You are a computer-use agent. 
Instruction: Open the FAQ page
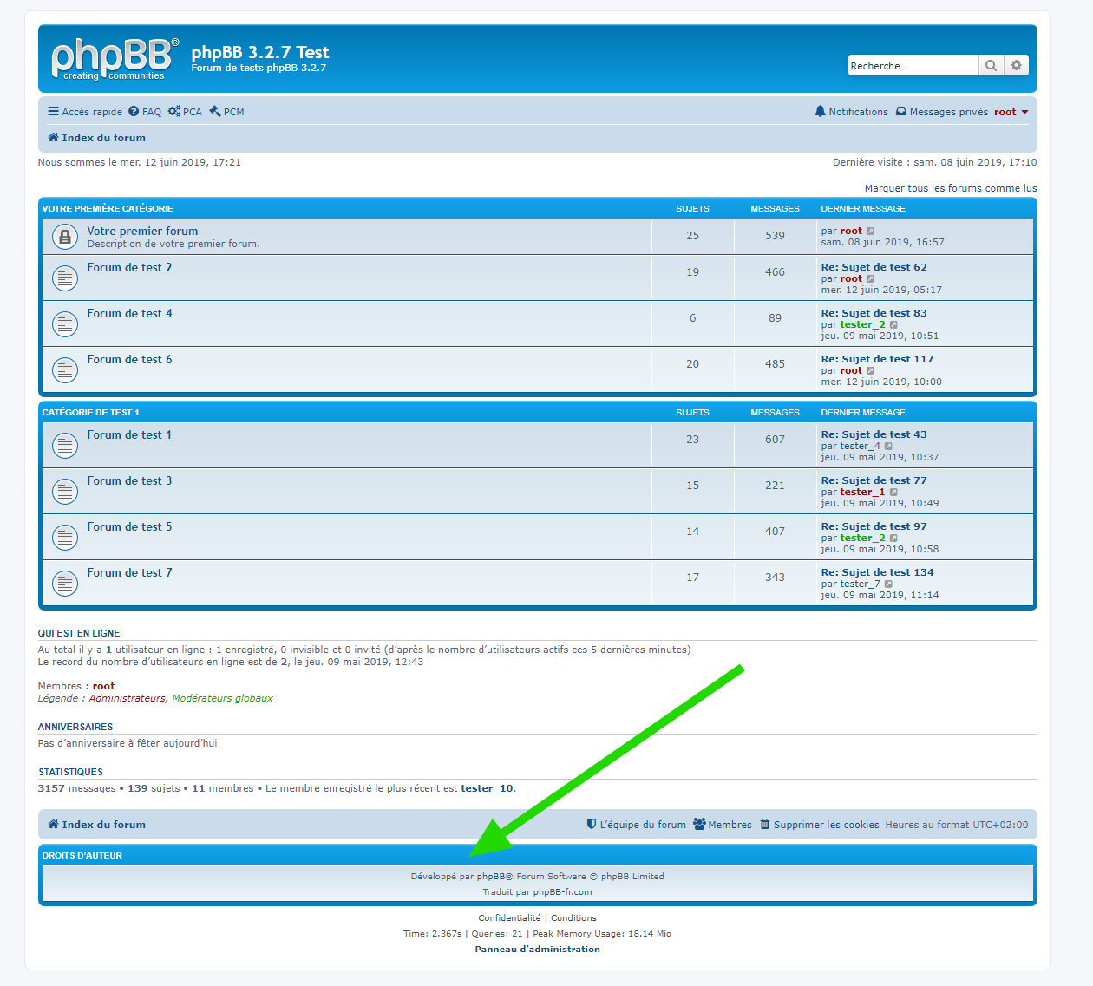pyautogui.click(x=145, y=112)
